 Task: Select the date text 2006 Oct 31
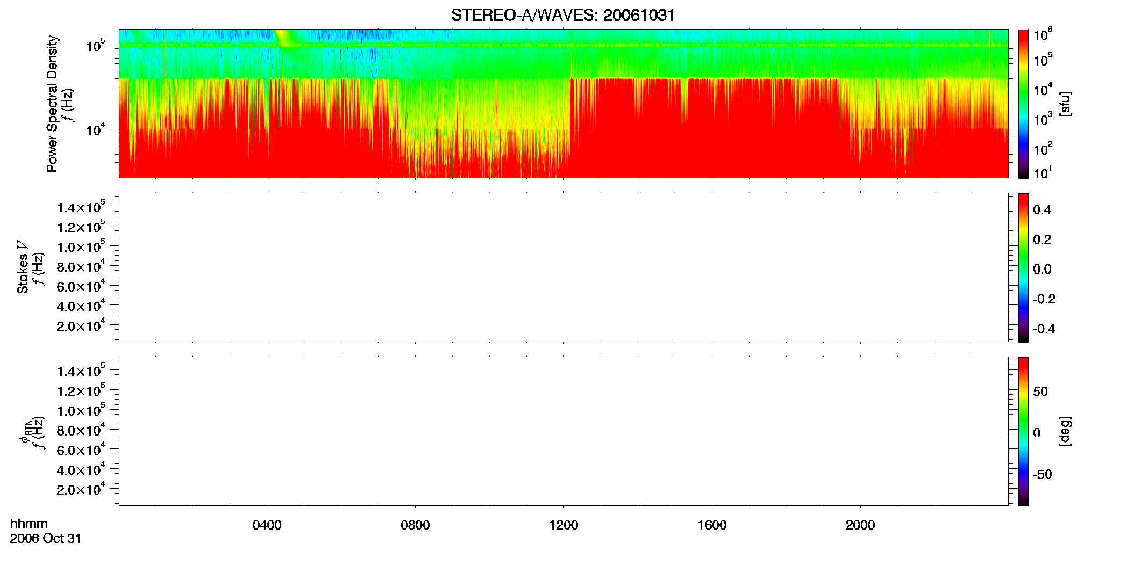point(46,539)
